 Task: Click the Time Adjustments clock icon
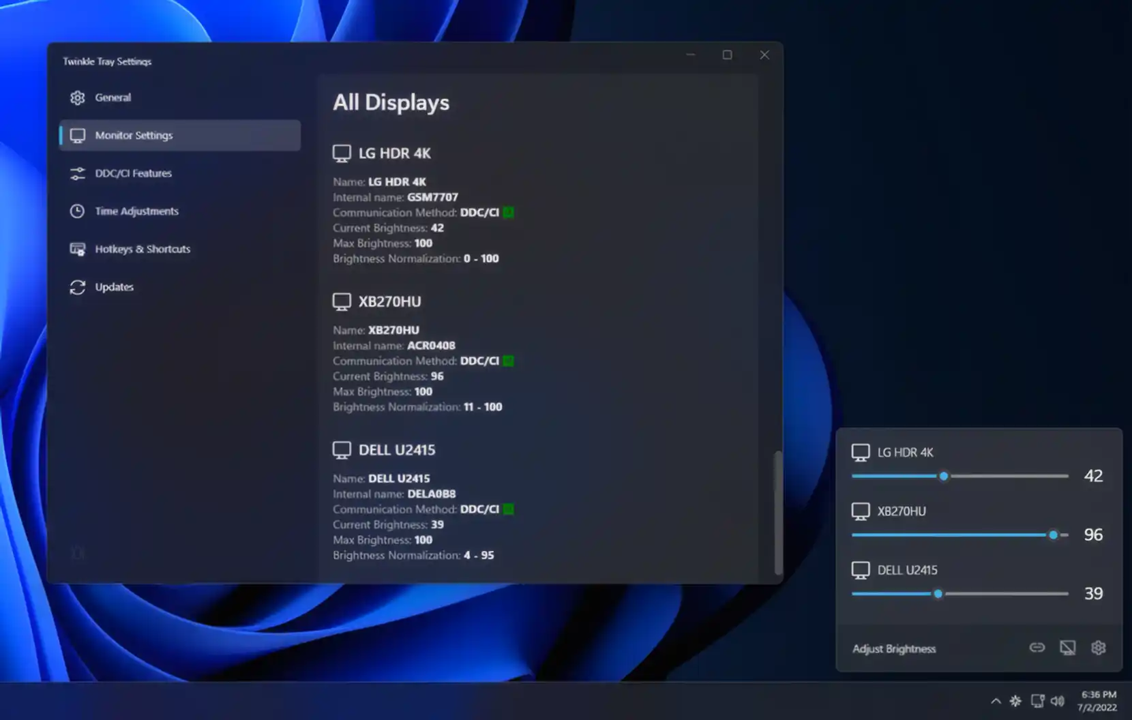pyautogui.click(x=78, y=211)
